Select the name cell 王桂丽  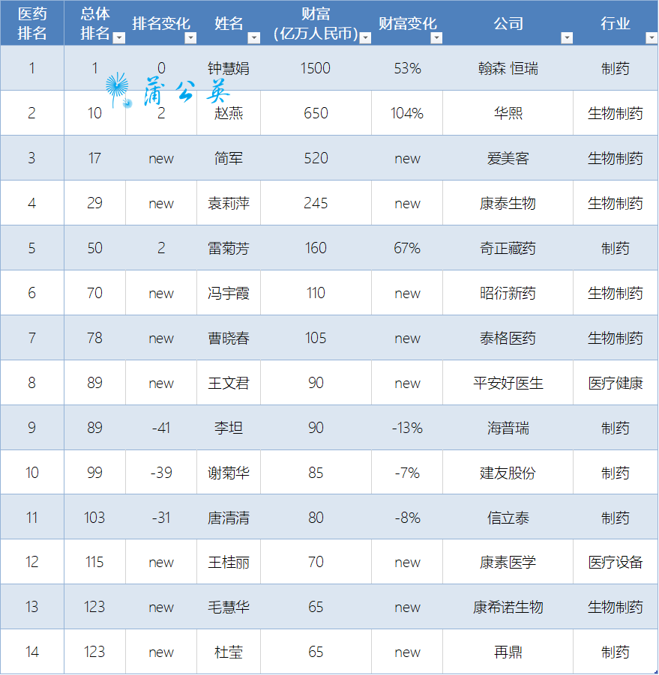click(229, 562)
